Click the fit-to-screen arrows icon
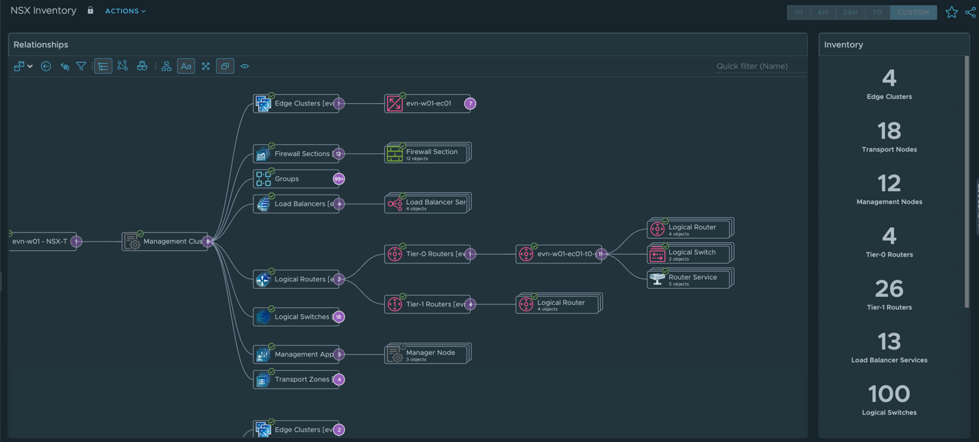The height and width of the screenshot is (442, 979). [206, 66]
